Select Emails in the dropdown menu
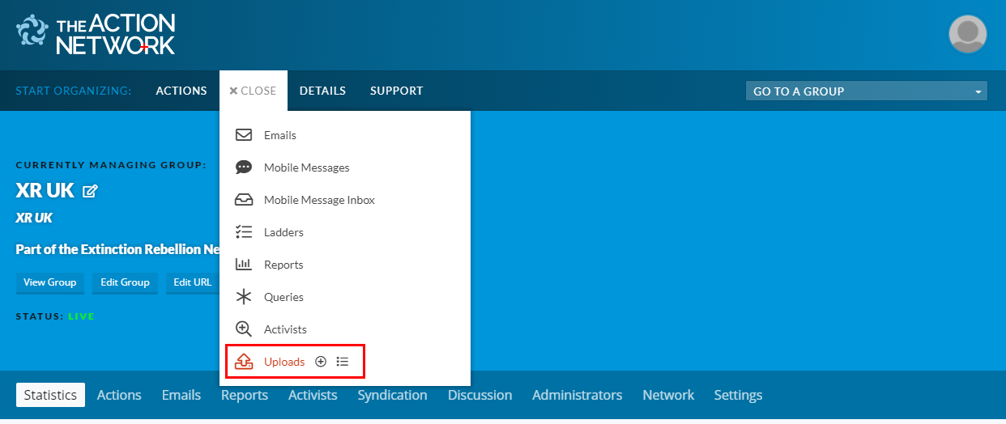 [280, 135]
